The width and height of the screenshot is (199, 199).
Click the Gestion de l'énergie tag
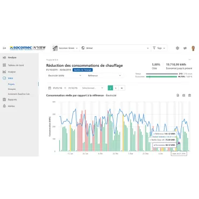click(83, 70)
